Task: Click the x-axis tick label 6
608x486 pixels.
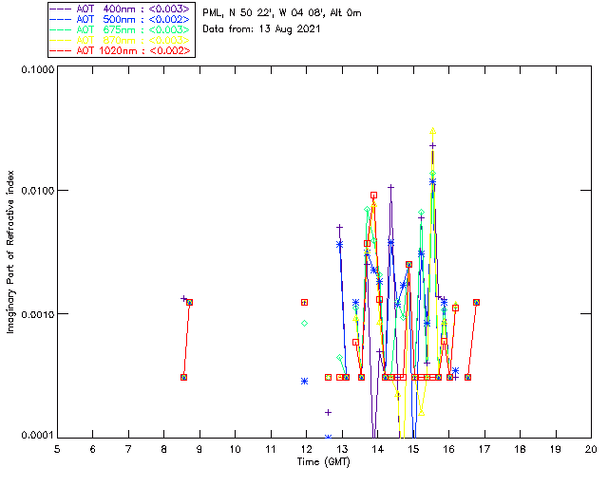Action: click(93, 449)
